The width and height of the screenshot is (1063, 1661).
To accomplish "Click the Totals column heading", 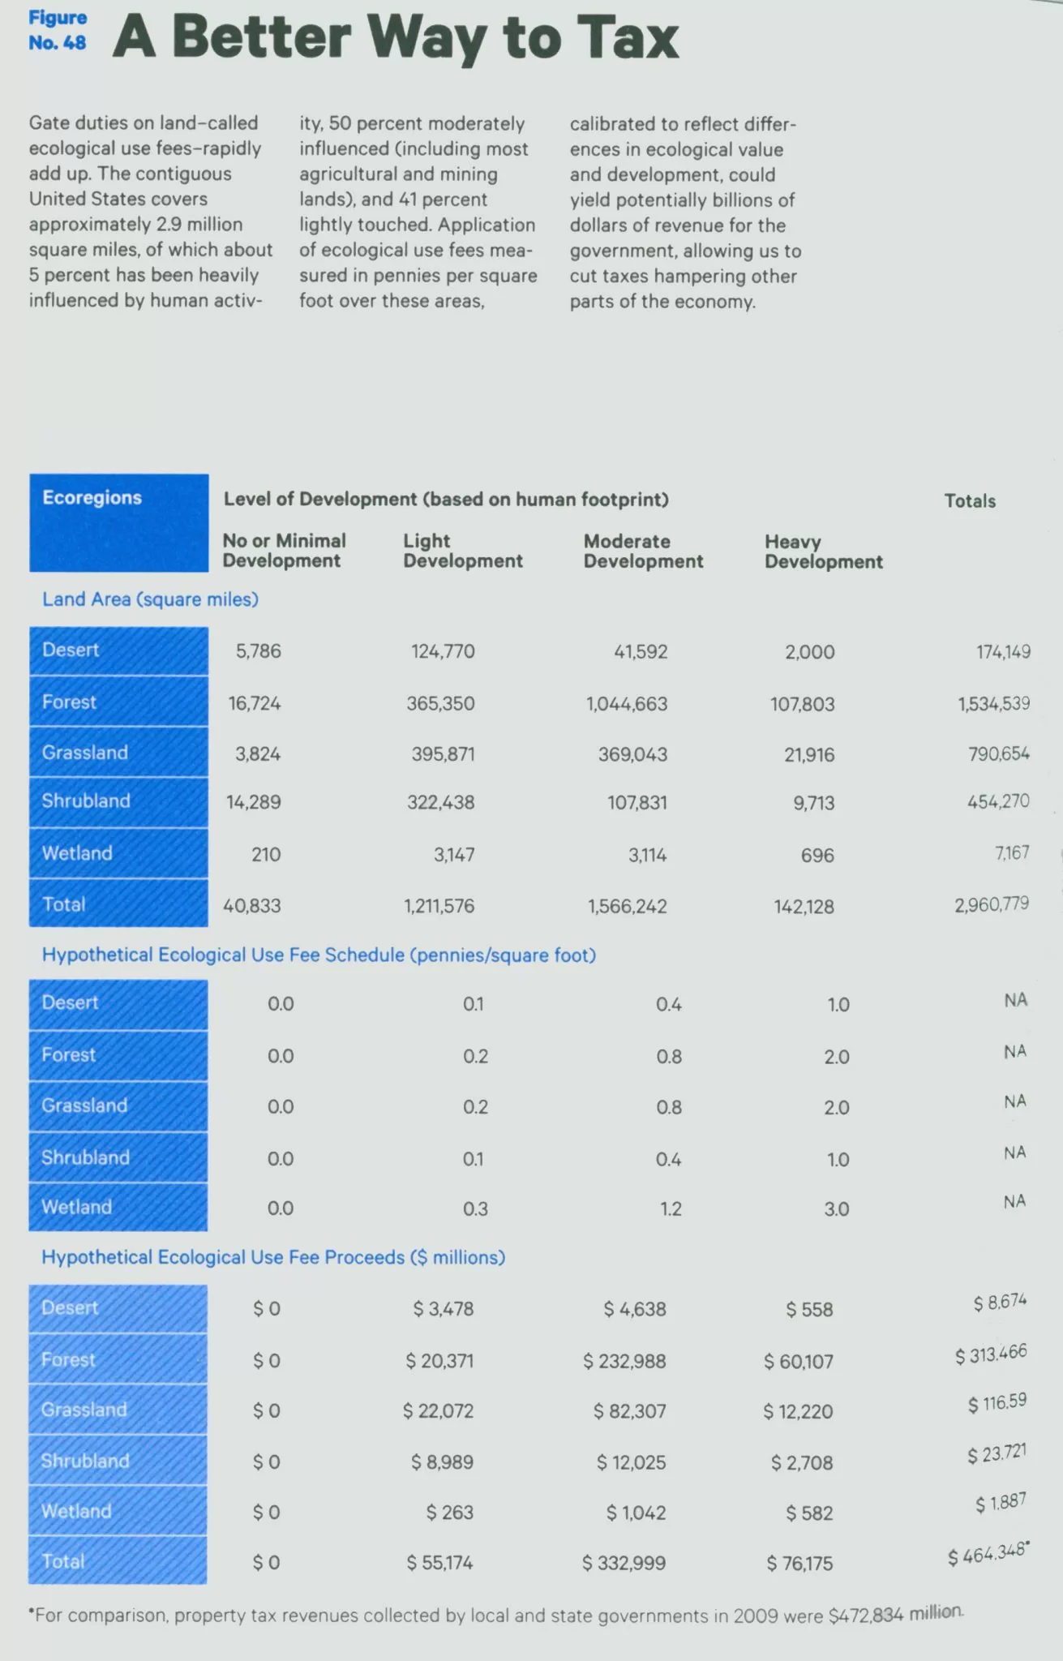I will pos(970,500).
